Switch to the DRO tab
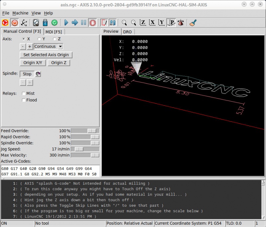This screenshot has height=227, width=266. [127, 32]
